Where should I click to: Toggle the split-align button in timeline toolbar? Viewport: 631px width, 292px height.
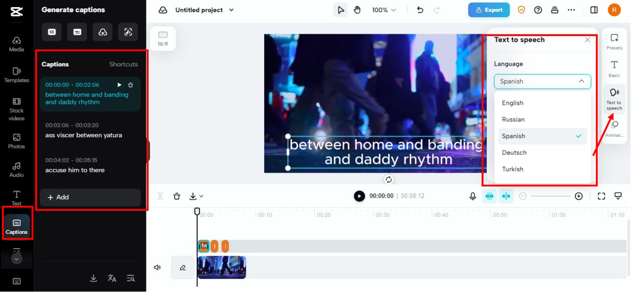506,196
